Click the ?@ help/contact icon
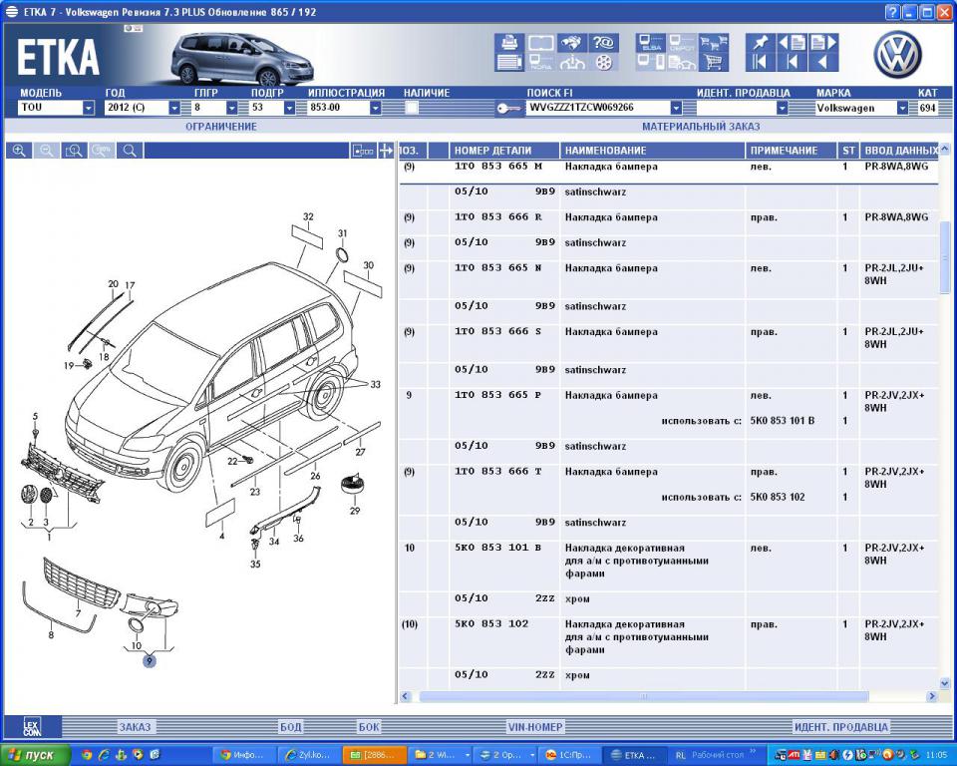 pos(603,43)
